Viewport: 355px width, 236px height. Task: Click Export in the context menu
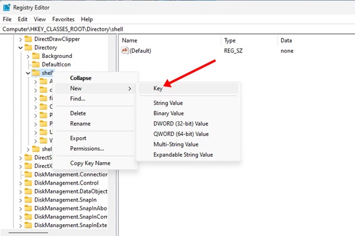(x=78, y=138)
